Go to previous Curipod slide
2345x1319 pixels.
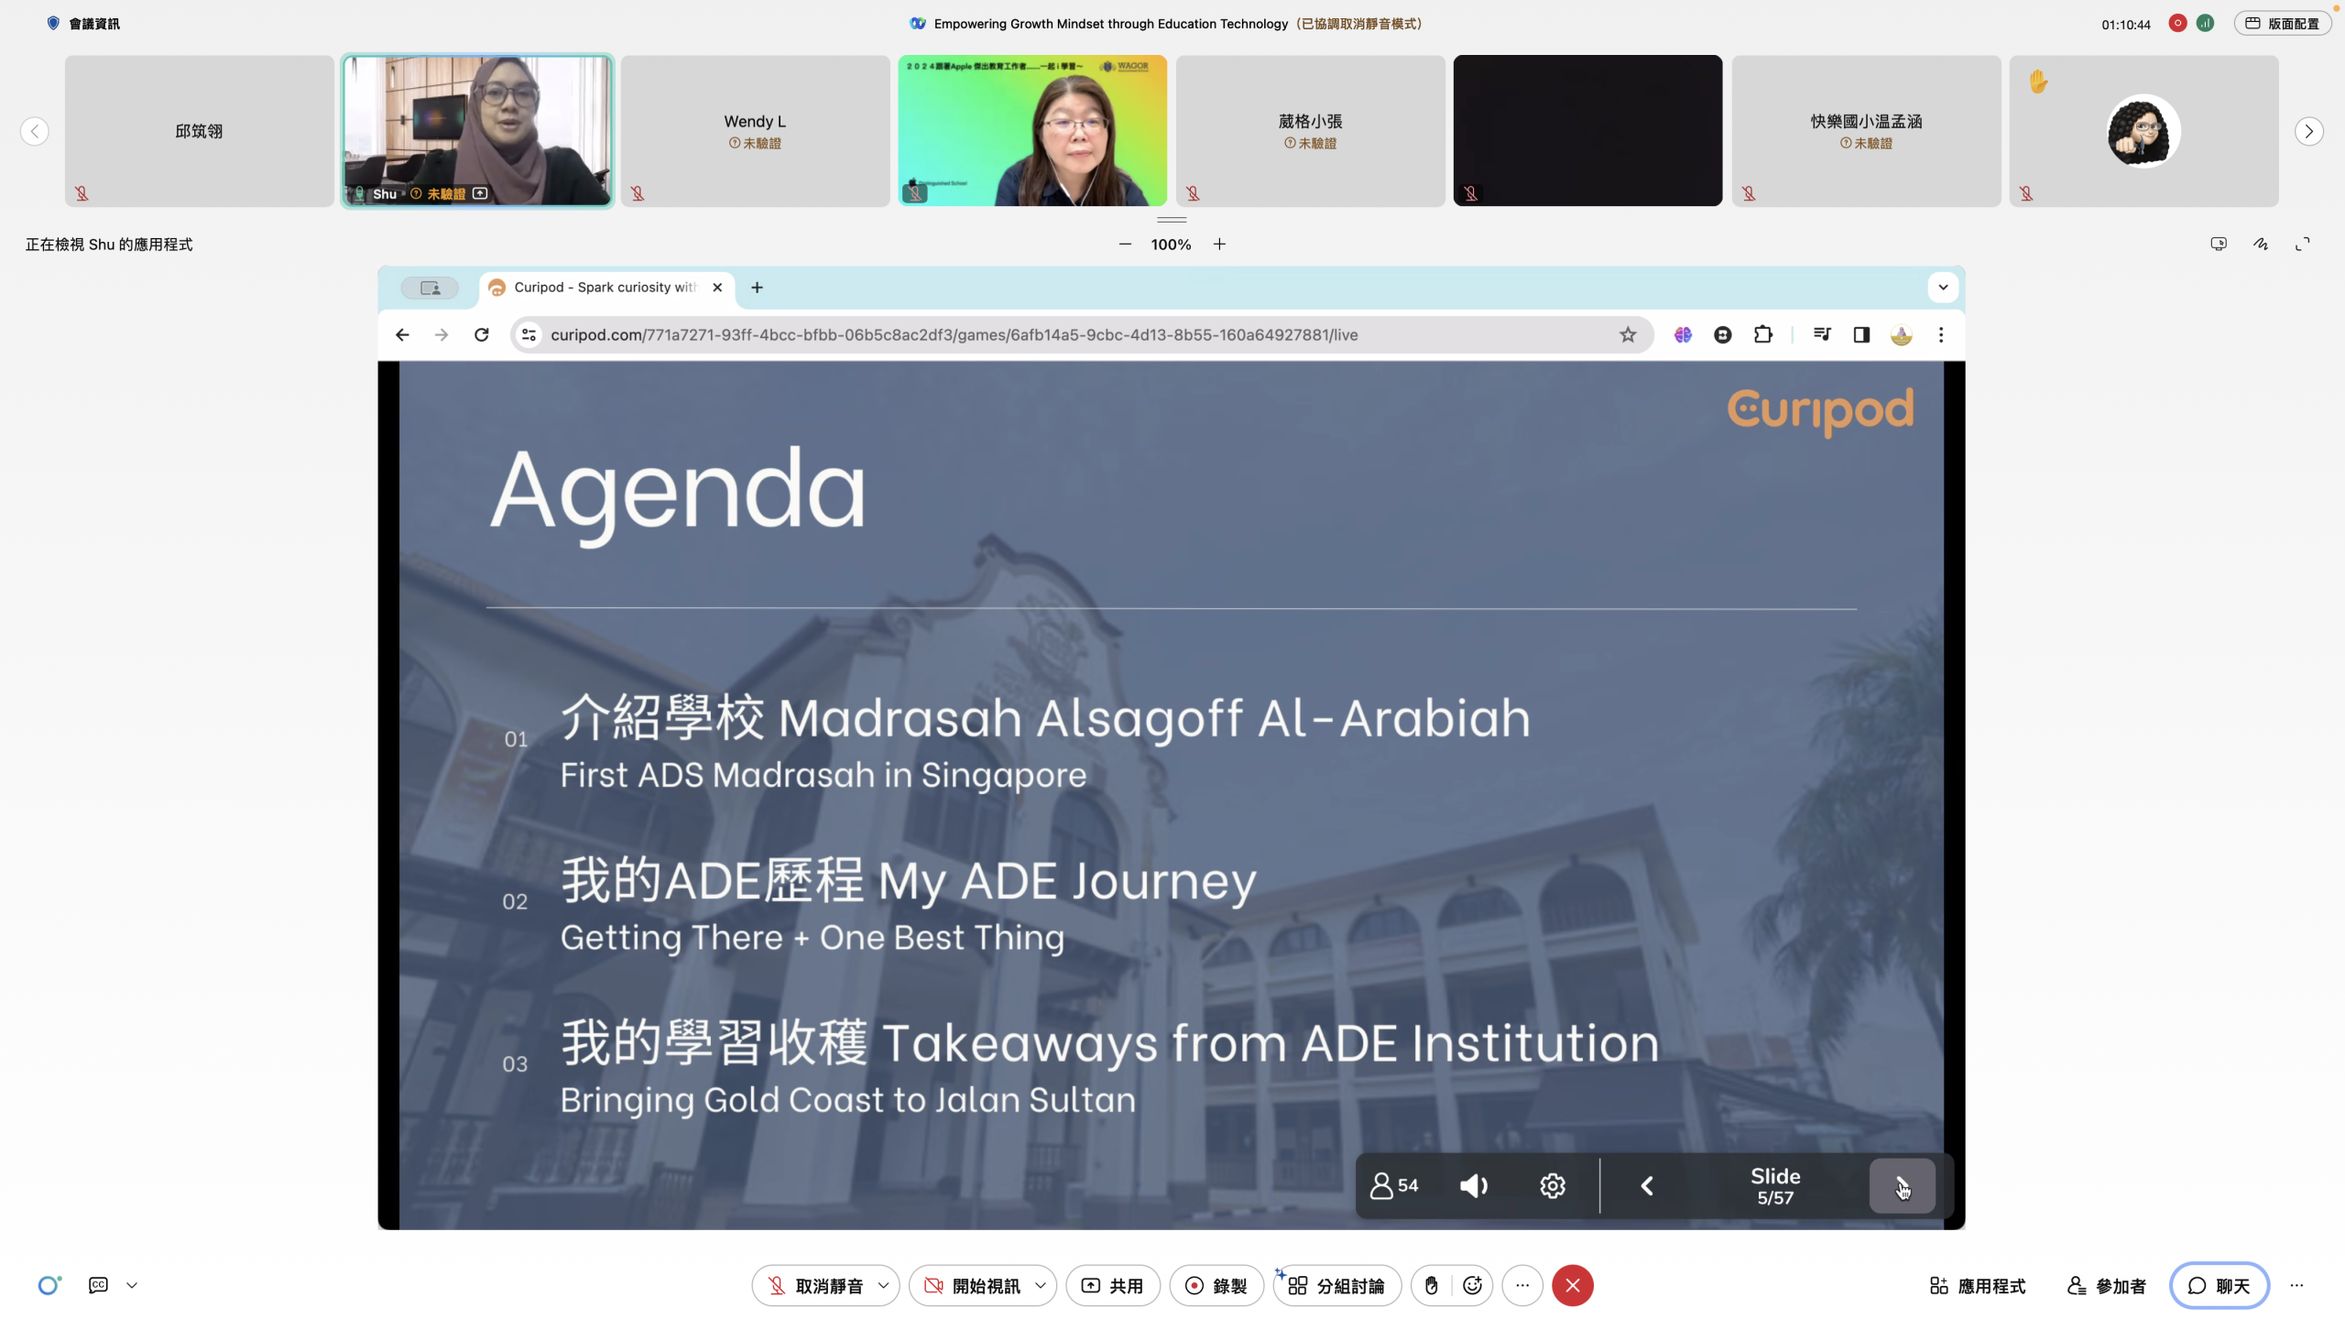pos(1646,1186)
